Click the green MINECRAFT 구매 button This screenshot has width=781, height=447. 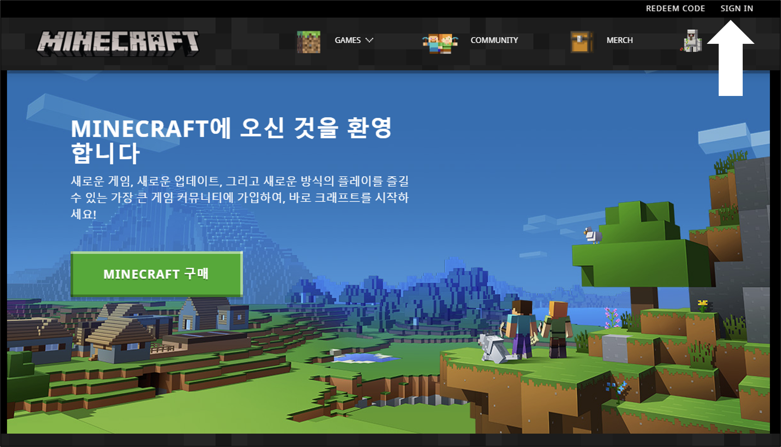[x=156, y=274]
